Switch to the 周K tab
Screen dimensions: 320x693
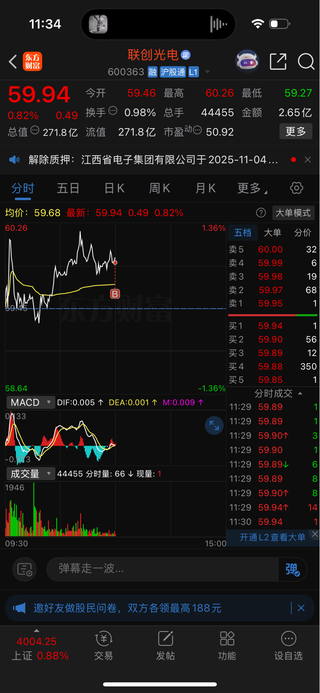tap(159, 189)
